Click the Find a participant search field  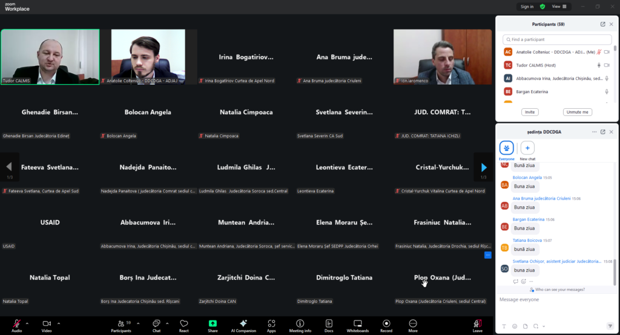click(556, 39)
